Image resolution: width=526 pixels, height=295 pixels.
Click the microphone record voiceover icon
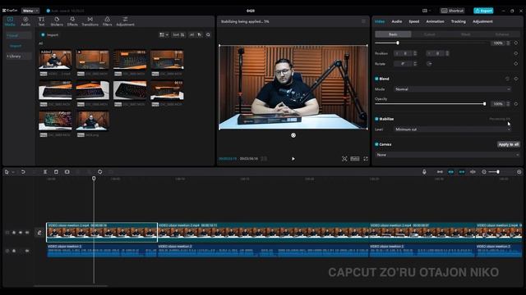click(424, 172)
